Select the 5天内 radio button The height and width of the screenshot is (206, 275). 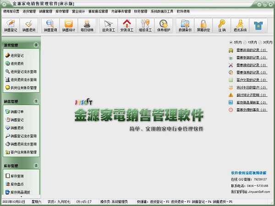(x=231, y=42)
